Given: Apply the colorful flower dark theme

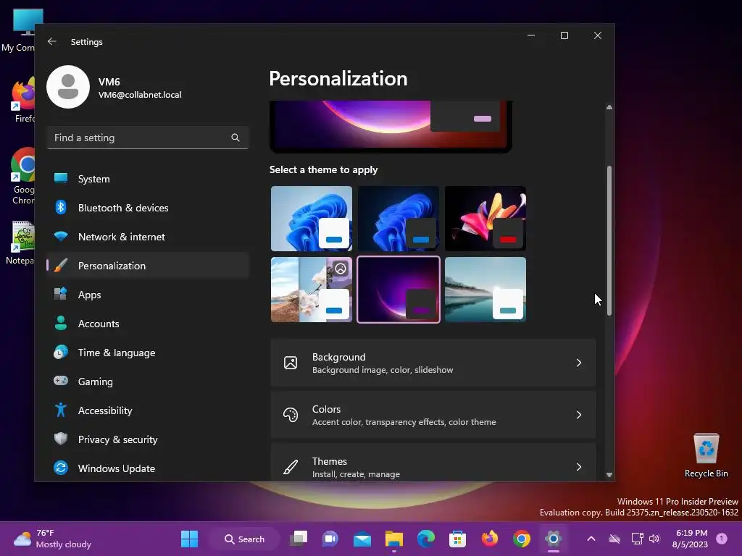Looking at the screenshot, I should [x=485, y=219].
